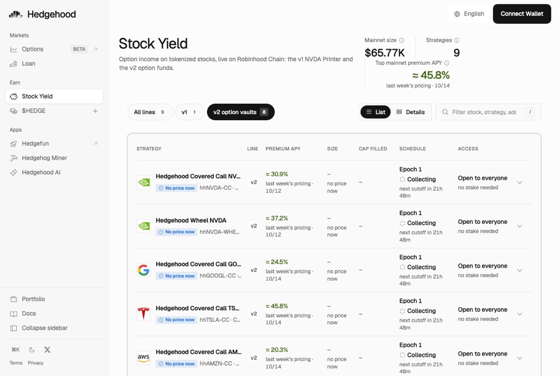
Task: Open Options in the Markets menu
Action: tap(54, 49)
